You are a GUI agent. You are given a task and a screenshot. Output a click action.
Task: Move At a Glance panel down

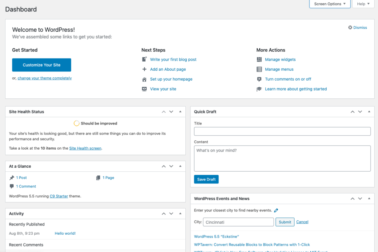point(171,166)
